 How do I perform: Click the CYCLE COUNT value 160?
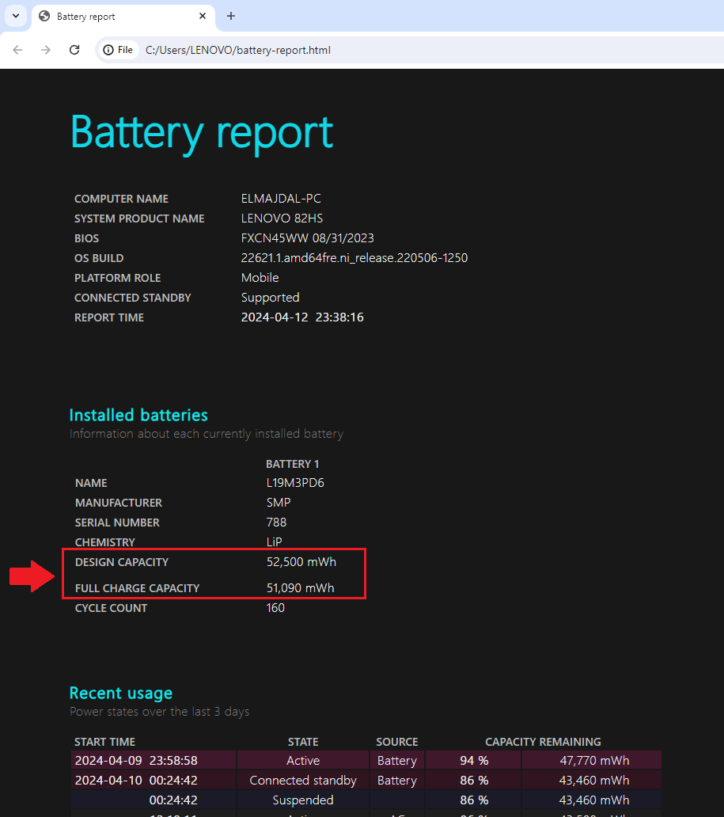(x=276, y=607)
